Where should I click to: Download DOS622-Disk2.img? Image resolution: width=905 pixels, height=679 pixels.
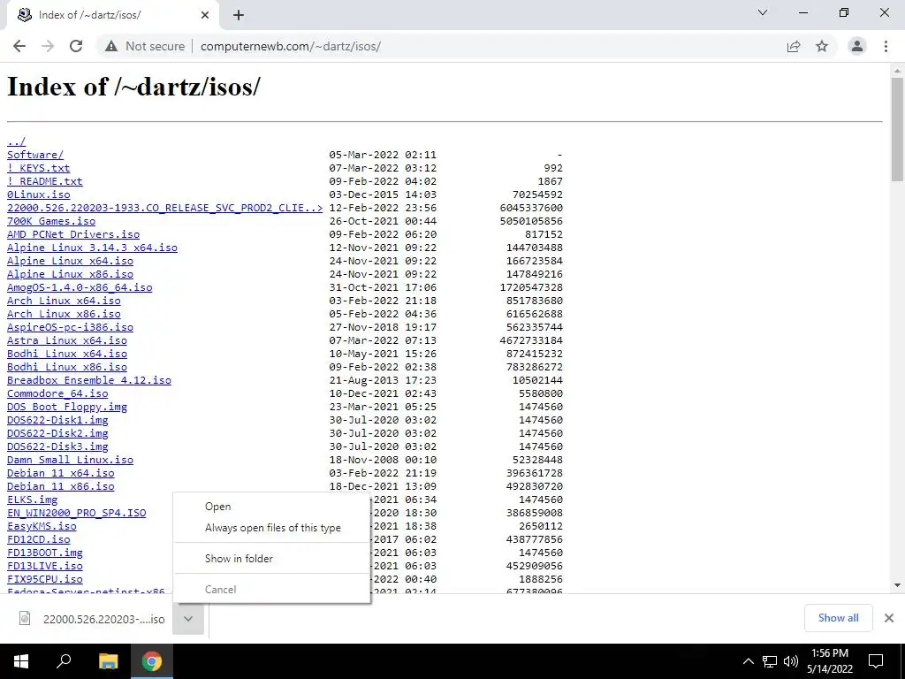(57, 433)
